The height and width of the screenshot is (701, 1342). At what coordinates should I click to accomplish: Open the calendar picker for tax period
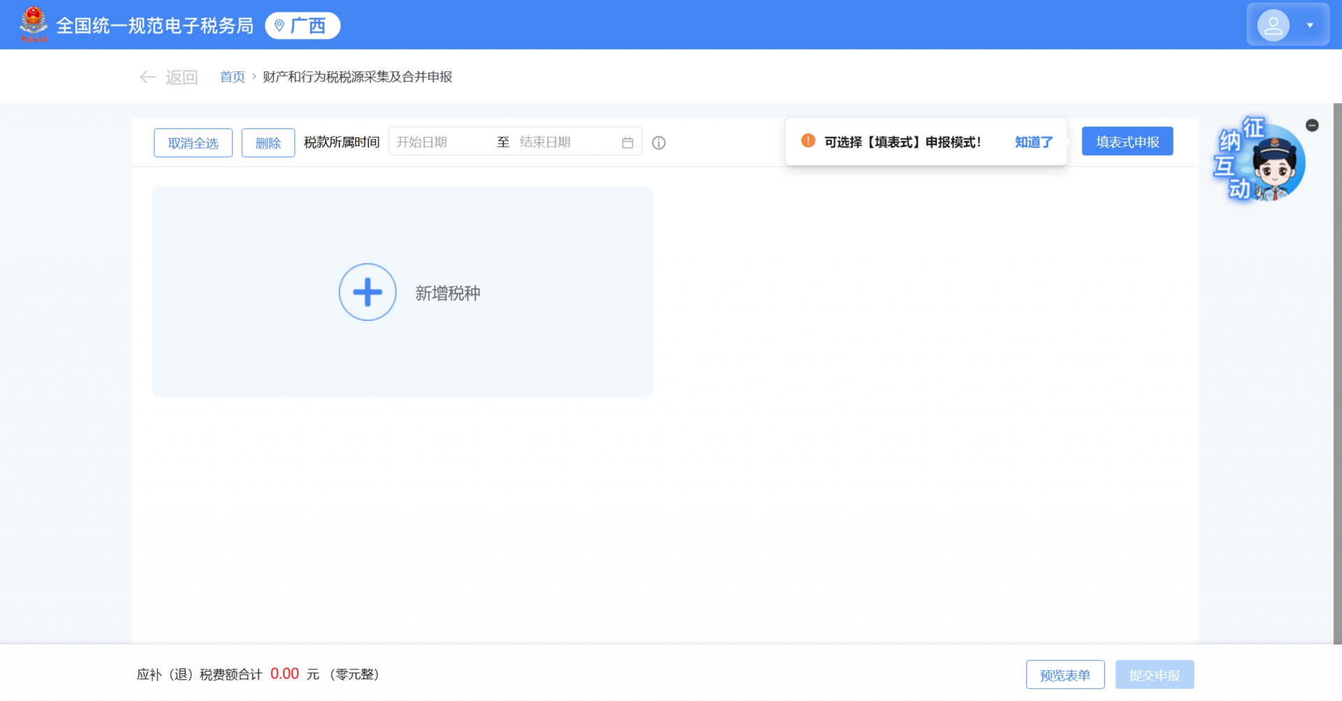627,141
